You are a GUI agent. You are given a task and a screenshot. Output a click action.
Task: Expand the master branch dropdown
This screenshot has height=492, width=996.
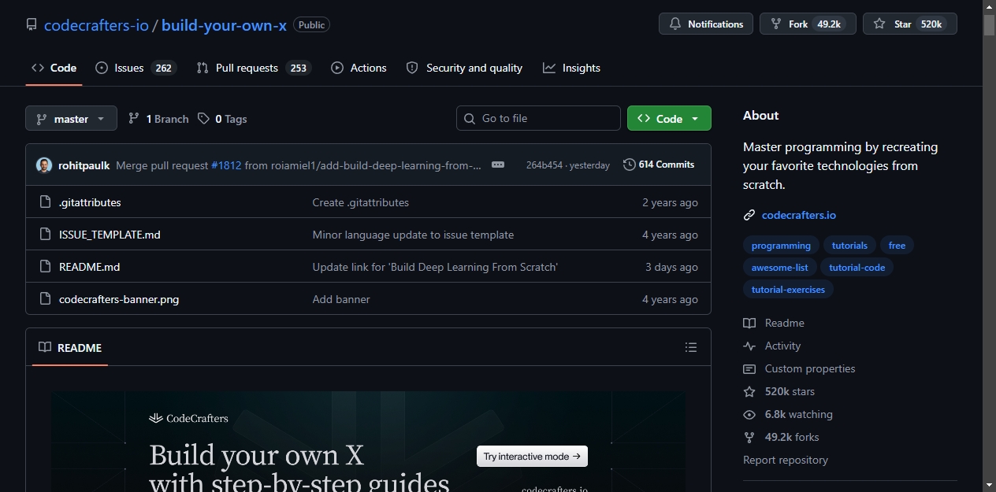coord(71,118)
